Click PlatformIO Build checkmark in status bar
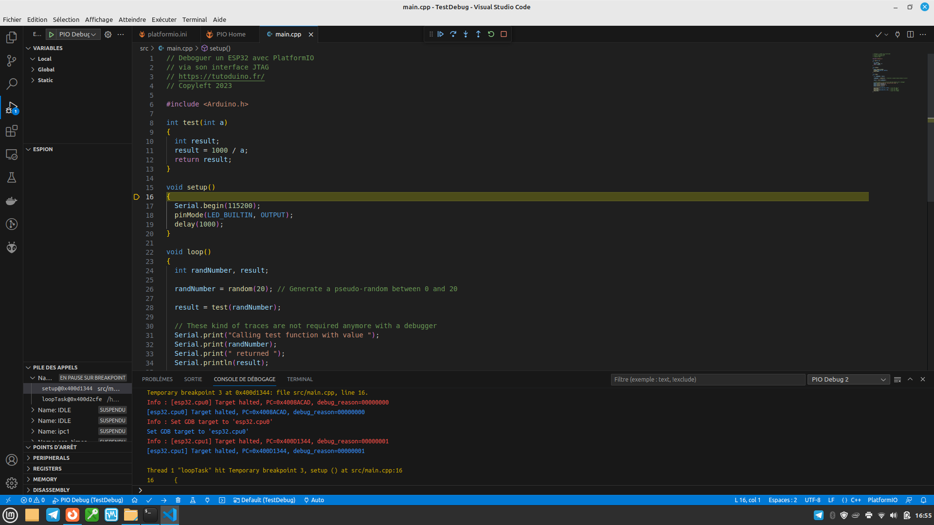The height and width of the screenshot is (525, 934). pyautogui.click(x=149, y=500)
